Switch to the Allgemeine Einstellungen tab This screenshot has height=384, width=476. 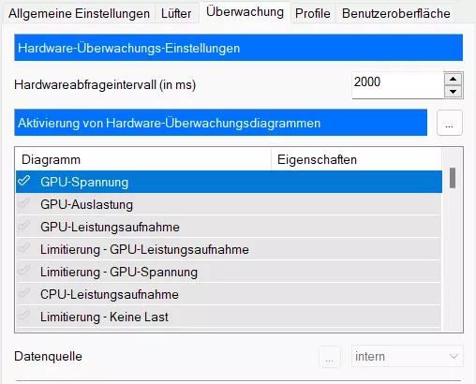click(x=79, y=14)
